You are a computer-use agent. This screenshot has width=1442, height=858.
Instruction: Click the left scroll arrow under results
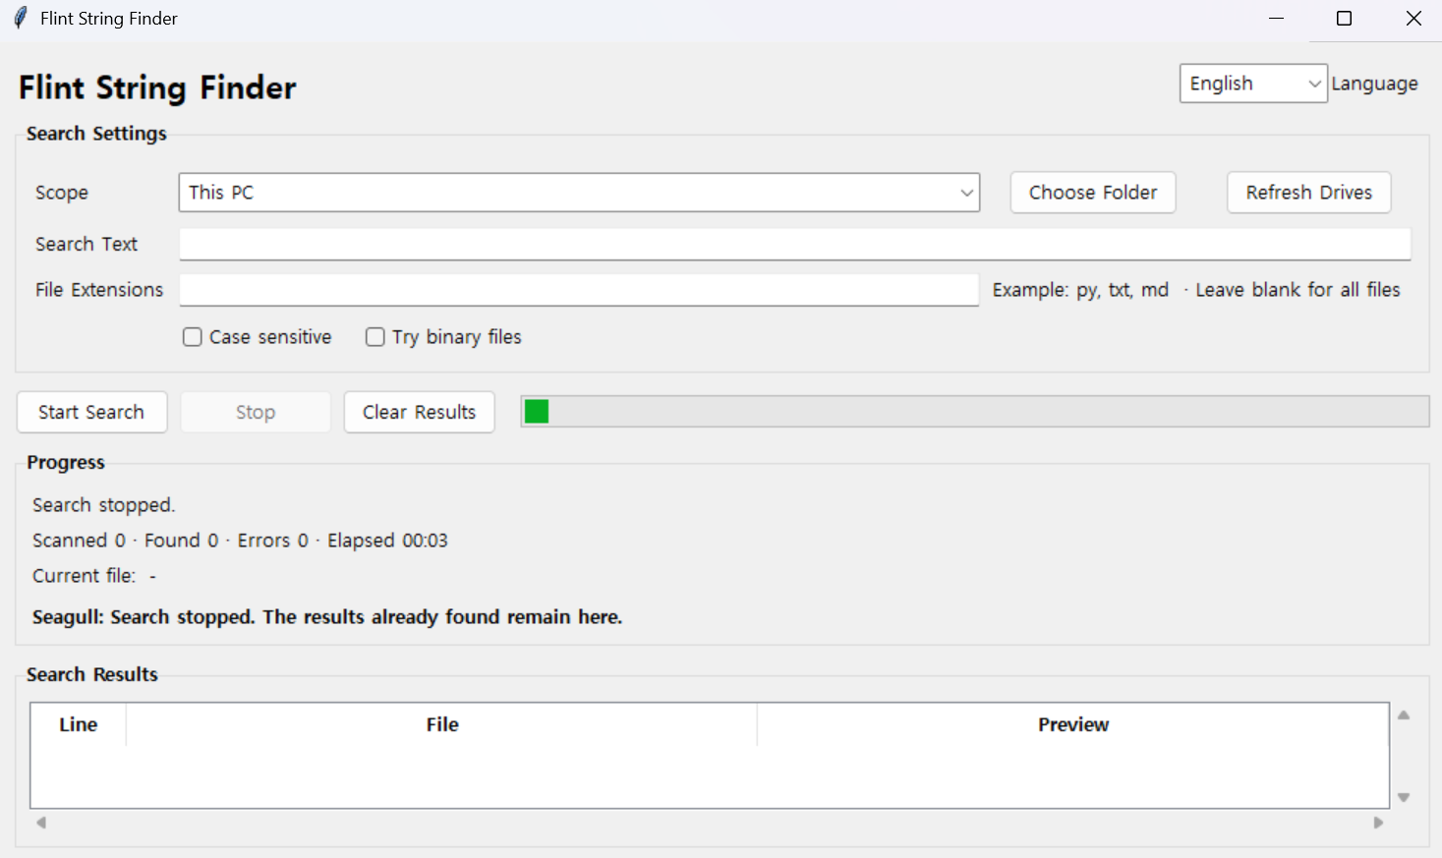click(x=41, y=823)
